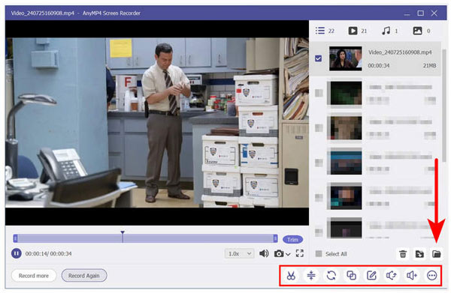This screenshot has height=293, width=451.
Task: Click the timeline start trim handle
Action: (15, 238)
